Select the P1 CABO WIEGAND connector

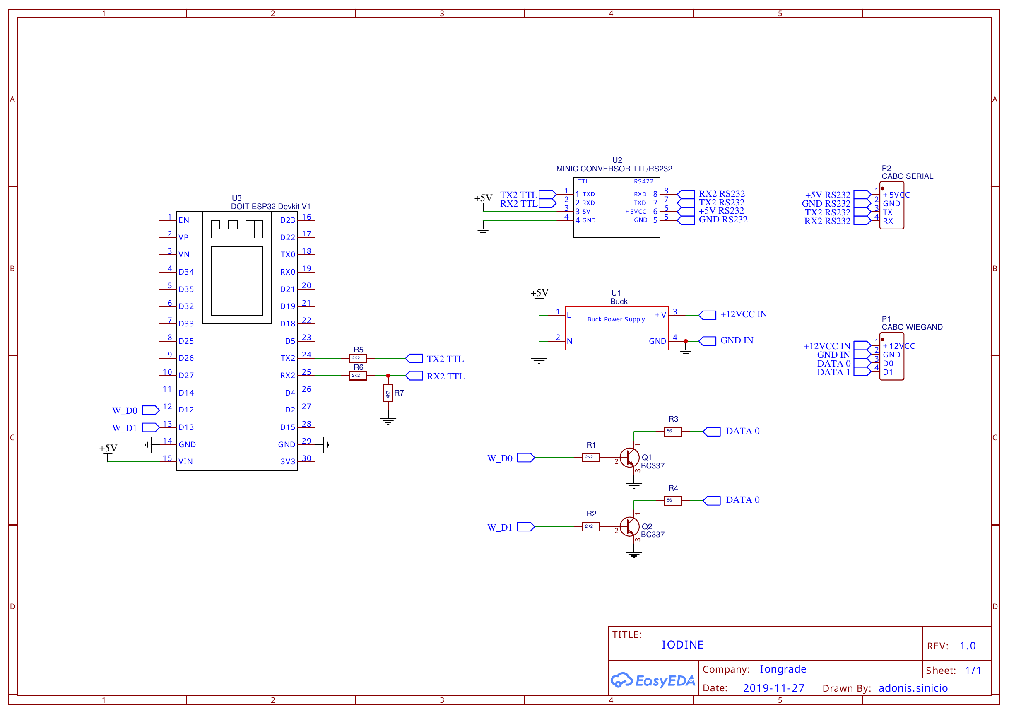click(x=892, y=357)
